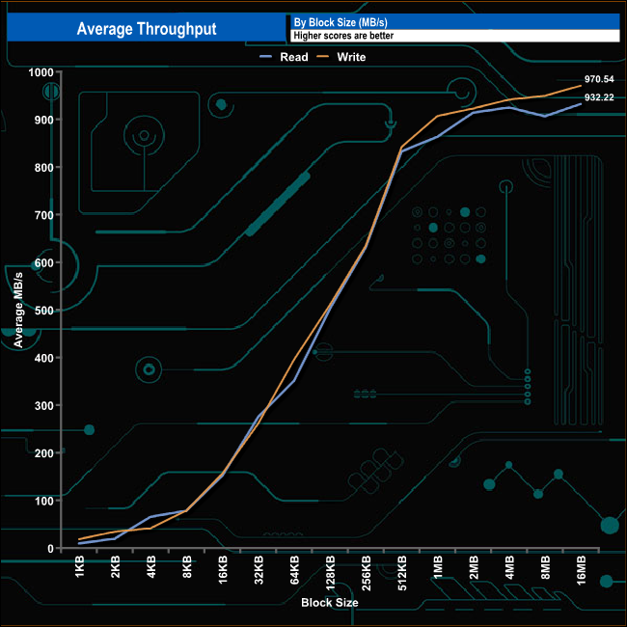Click the 32KB x-axis label
The image size is (627, 627).
259,569
